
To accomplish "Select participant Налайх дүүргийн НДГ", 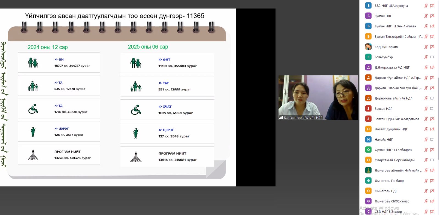I will 391,129.
